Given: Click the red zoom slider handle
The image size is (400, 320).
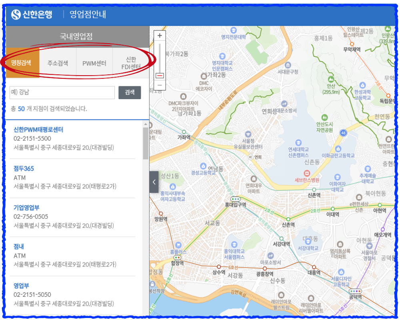Looking at the screenshot, I should tap(160, 76).
